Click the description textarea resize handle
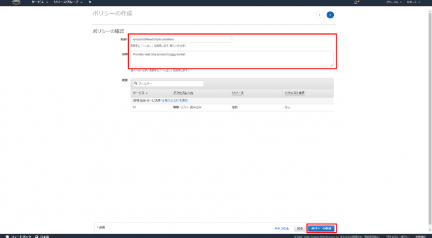The height and width of the screenshot is (238, 432). pyautogui.click(x=332, y=65)
